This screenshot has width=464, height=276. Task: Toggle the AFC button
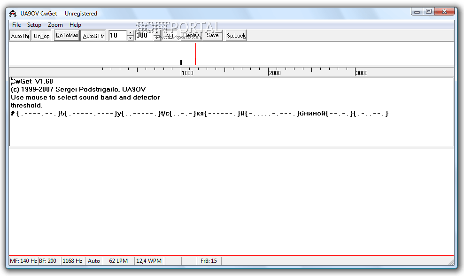tap(171, 36)
